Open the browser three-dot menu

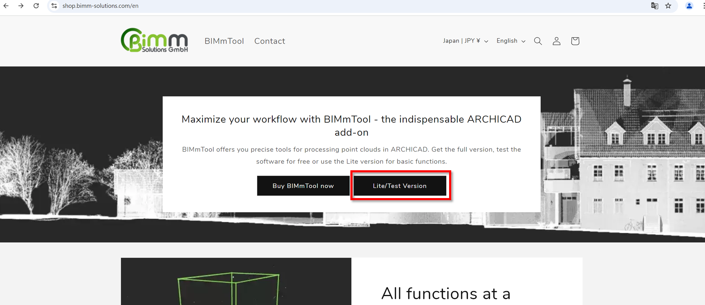[x=704, y=6]
